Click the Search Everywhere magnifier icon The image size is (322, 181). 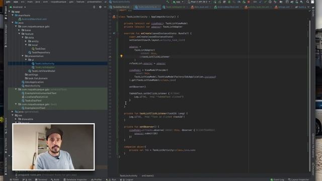[307, 2]
